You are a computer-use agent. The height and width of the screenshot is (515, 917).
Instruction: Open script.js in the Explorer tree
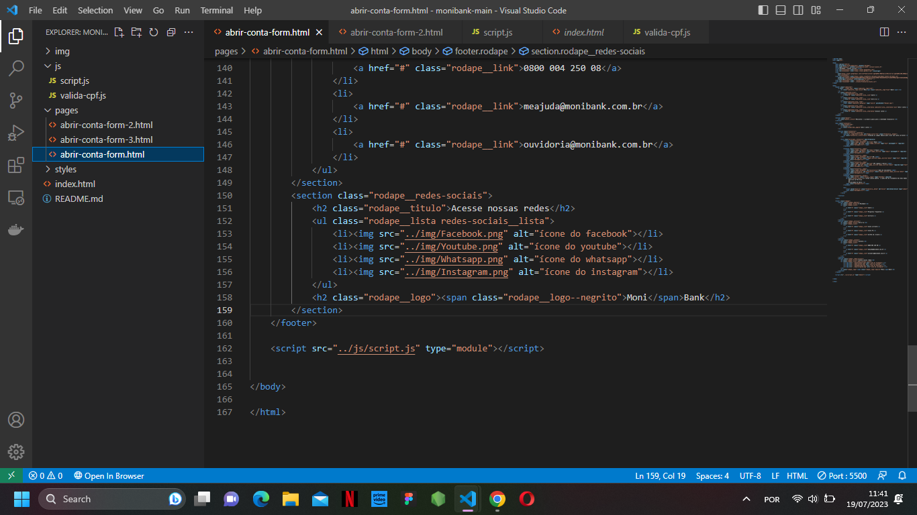[x=118, y=80]
